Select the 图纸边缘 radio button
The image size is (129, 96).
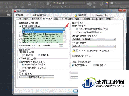94,65
